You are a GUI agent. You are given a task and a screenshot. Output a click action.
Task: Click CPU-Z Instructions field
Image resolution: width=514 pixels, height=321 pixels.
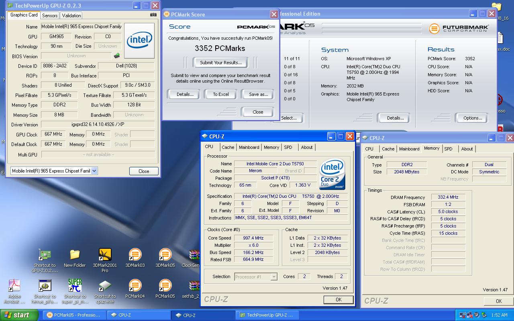tap(291, 218)
